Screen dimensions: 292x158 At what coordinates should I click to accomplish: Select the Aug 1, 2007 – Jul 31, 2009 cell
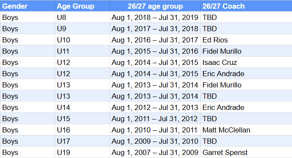(155, 152)
